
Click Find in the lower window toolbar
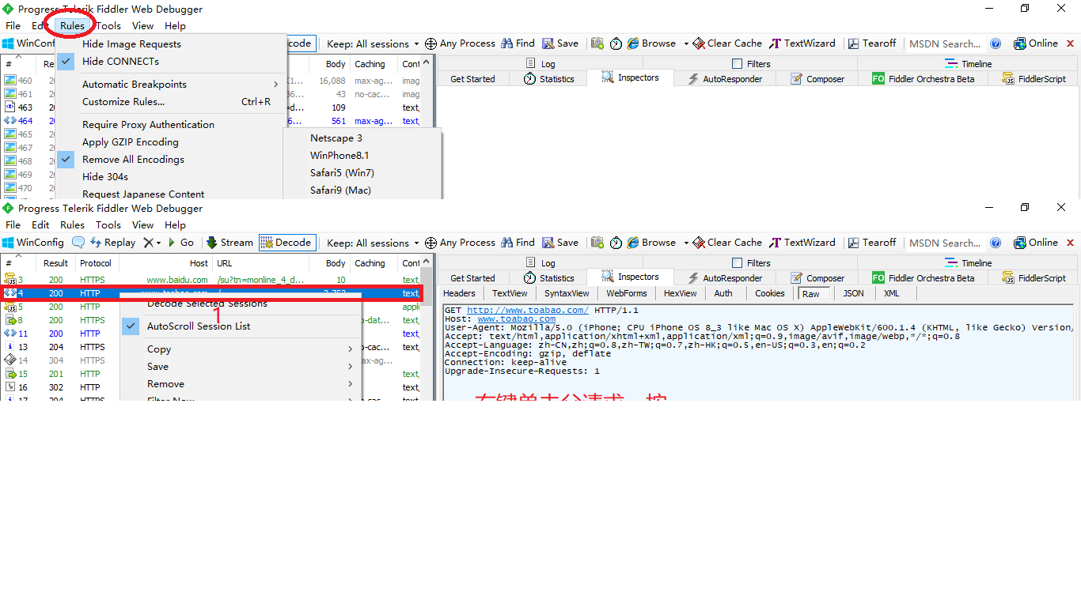pos(518,243)
